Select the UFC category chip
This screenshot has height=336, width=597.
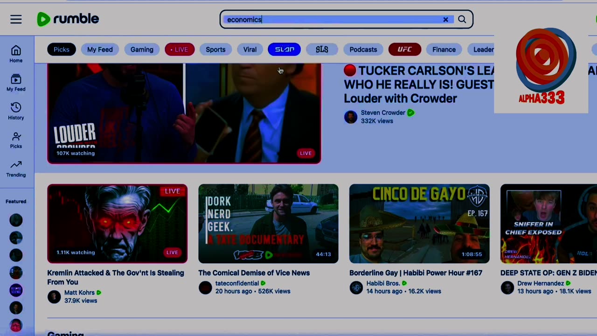(404, 49)
